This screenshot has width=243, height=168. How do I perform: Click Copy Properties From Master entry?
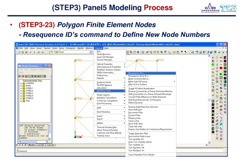click(151, 155)
